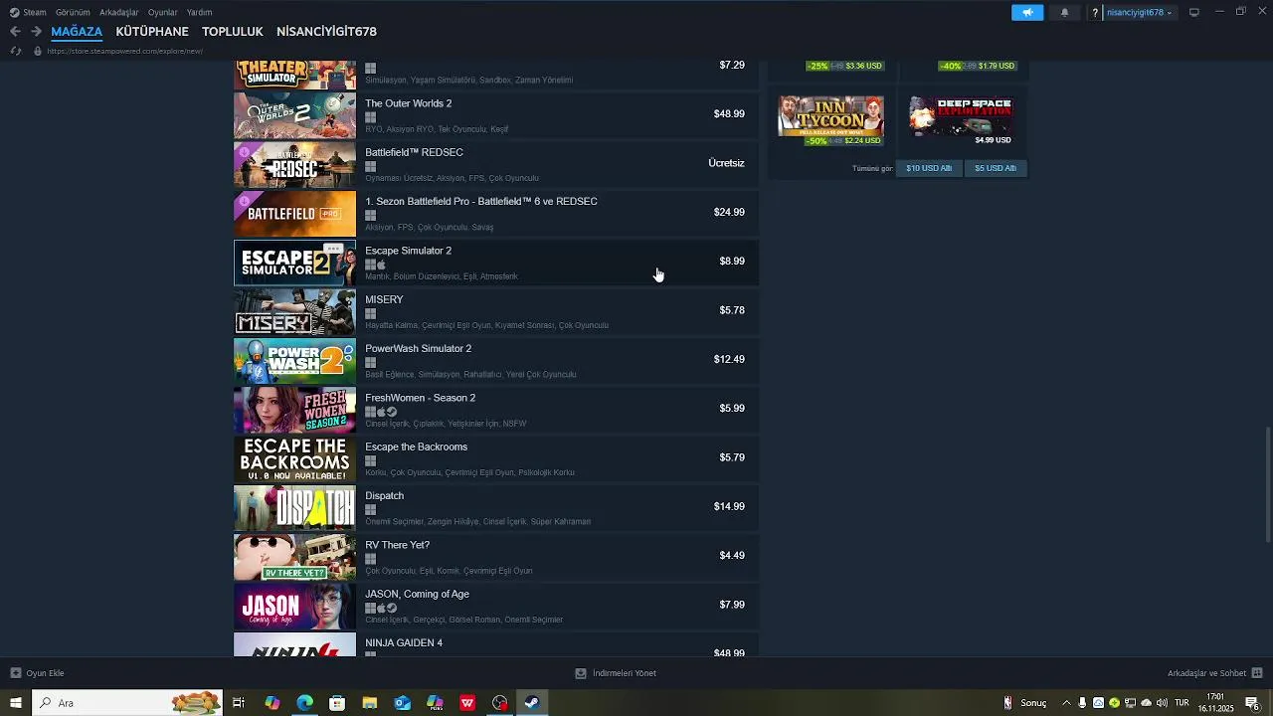
Task: Open the Görünüm menu
Action: (73, 12)
